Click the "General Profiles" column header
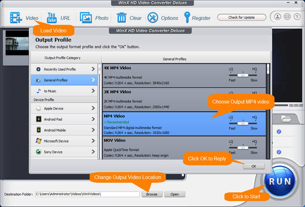305x207 pixels. [x=174, y=59]
